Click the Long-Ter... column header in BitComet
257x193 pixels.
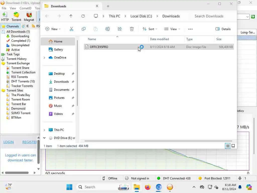248,32
